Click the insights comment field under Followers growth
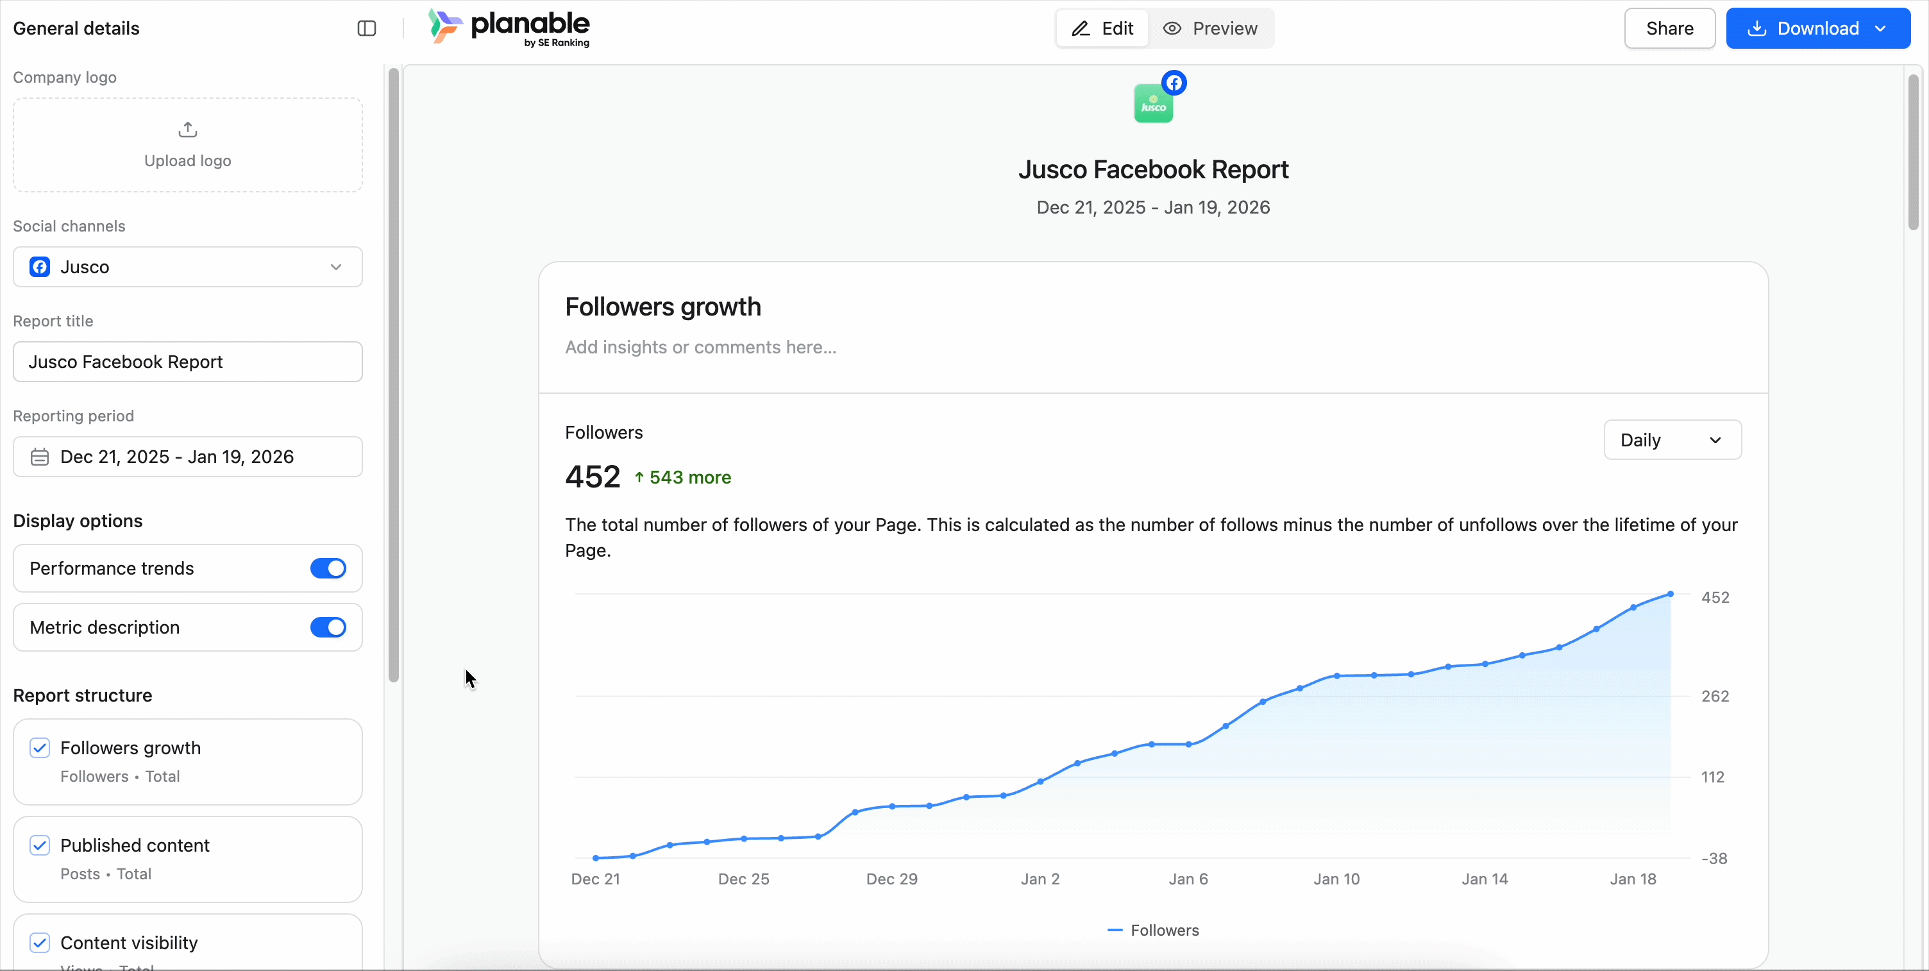 coord(700,348)
